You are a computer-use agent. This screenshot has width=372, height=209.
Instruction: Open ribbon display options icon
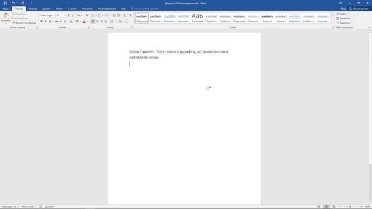pyautogui.click(x=341, y=3)
